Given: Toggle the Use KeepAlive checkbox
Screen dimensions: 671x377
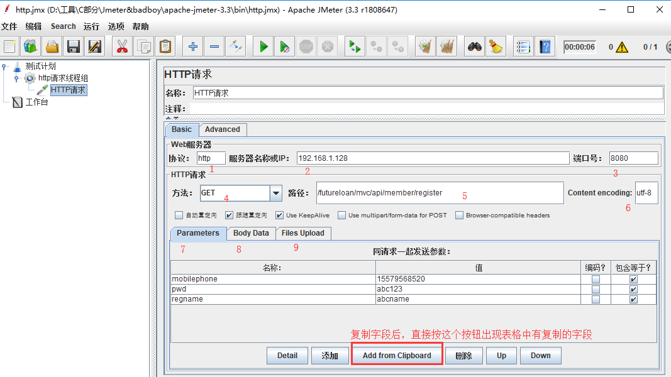Looking at the screenshot, I should [279, 215].
